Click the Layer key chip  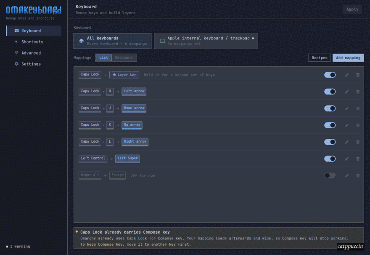point(124,75)
